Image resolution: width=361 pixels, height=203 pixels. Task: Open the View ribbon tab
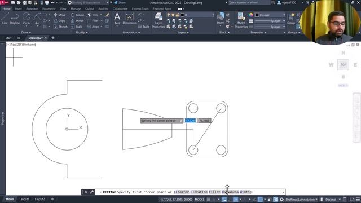tap(63, 9)
